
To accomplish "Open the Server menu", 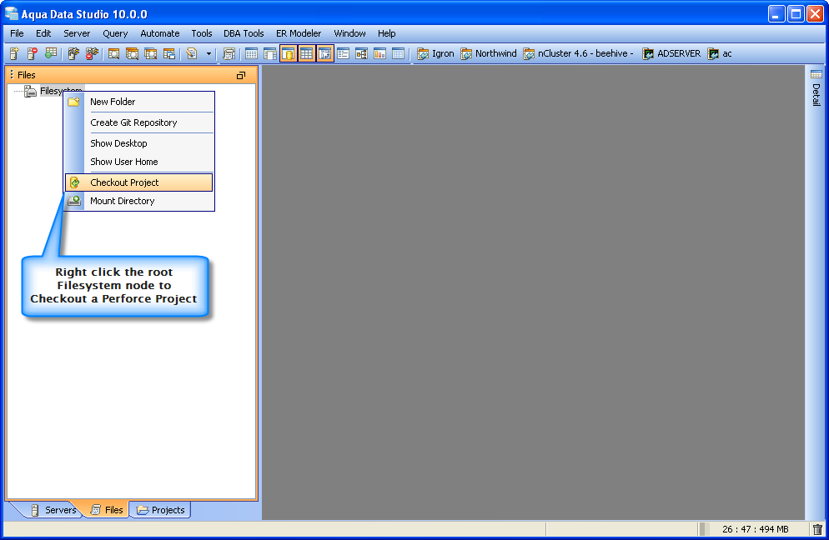I will (77, 33).
